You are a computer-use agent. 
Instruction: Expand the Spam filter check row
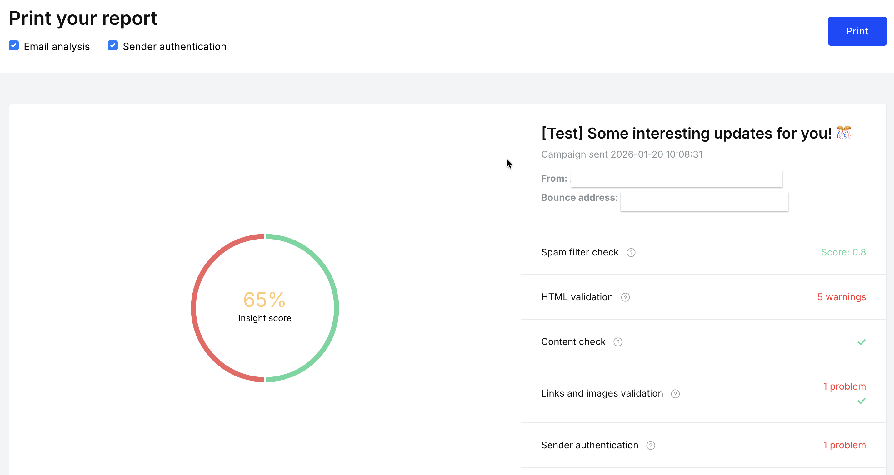point(580,252)
